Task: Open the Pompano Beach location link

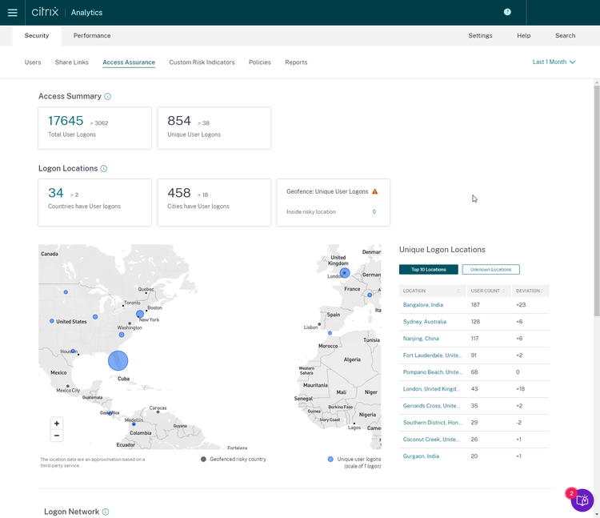Action: pos(432,372)
